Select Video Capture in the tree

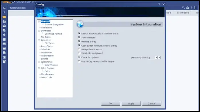pos(48,68)
